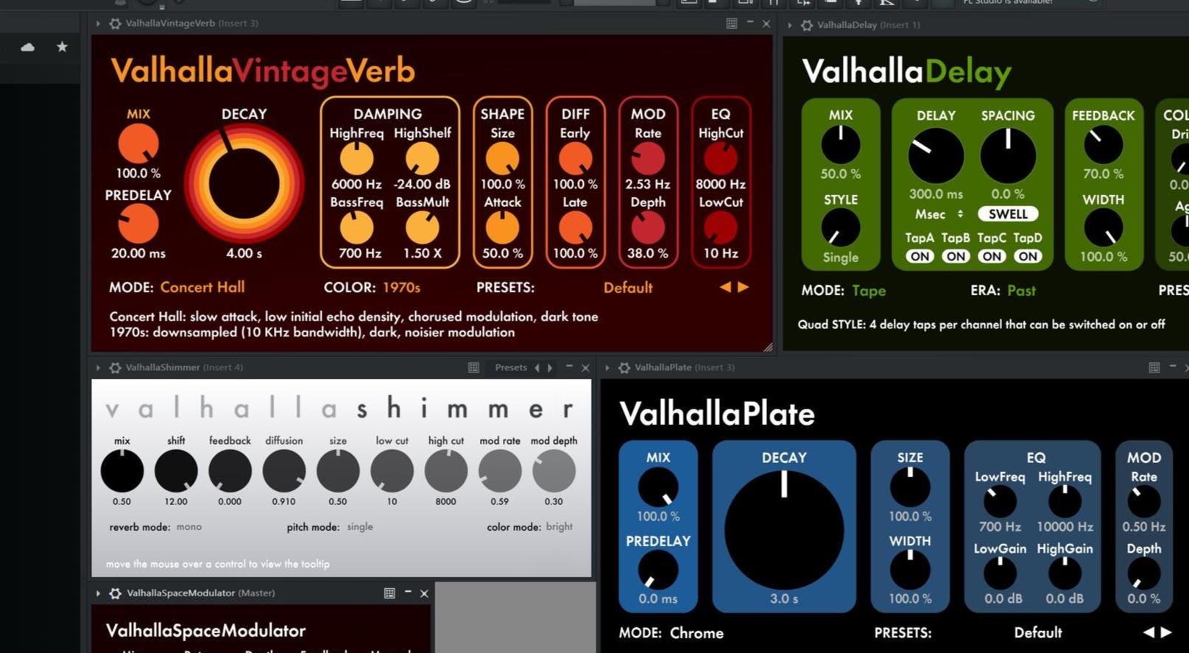Expand ValhallaDelay window menu triangle
Viewport: 1189px width, 653px height.
pyautogui.click(x=790, y=25)
